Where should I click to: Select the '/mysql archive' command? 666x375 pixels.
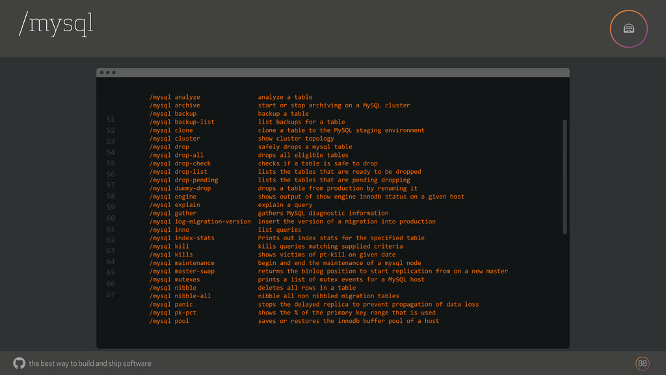[174, 105]
